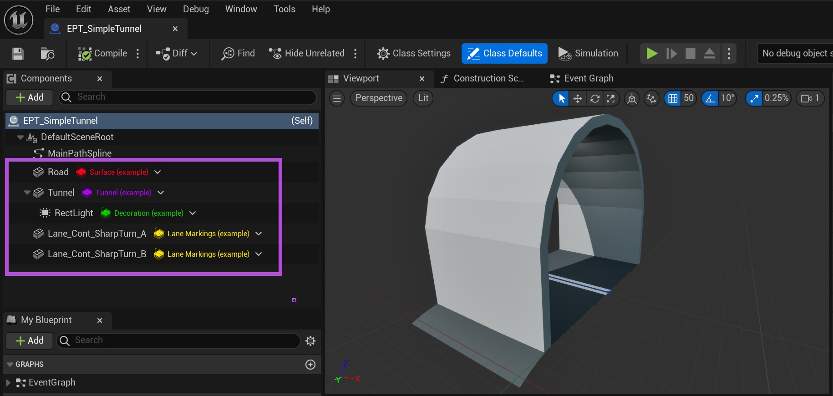This screenshot has height=396, width=833.
Task: Activate the Rotate tool
Action: pyautogui.click(x=594, y=98)
